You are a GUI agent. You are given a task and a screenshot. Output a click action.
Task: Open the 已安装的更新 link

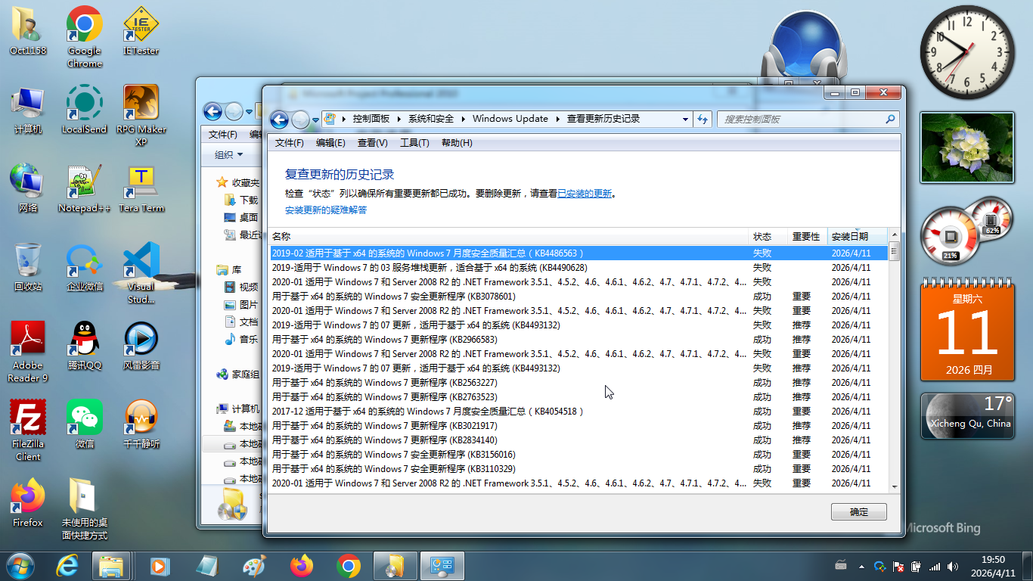pos(584,194)
